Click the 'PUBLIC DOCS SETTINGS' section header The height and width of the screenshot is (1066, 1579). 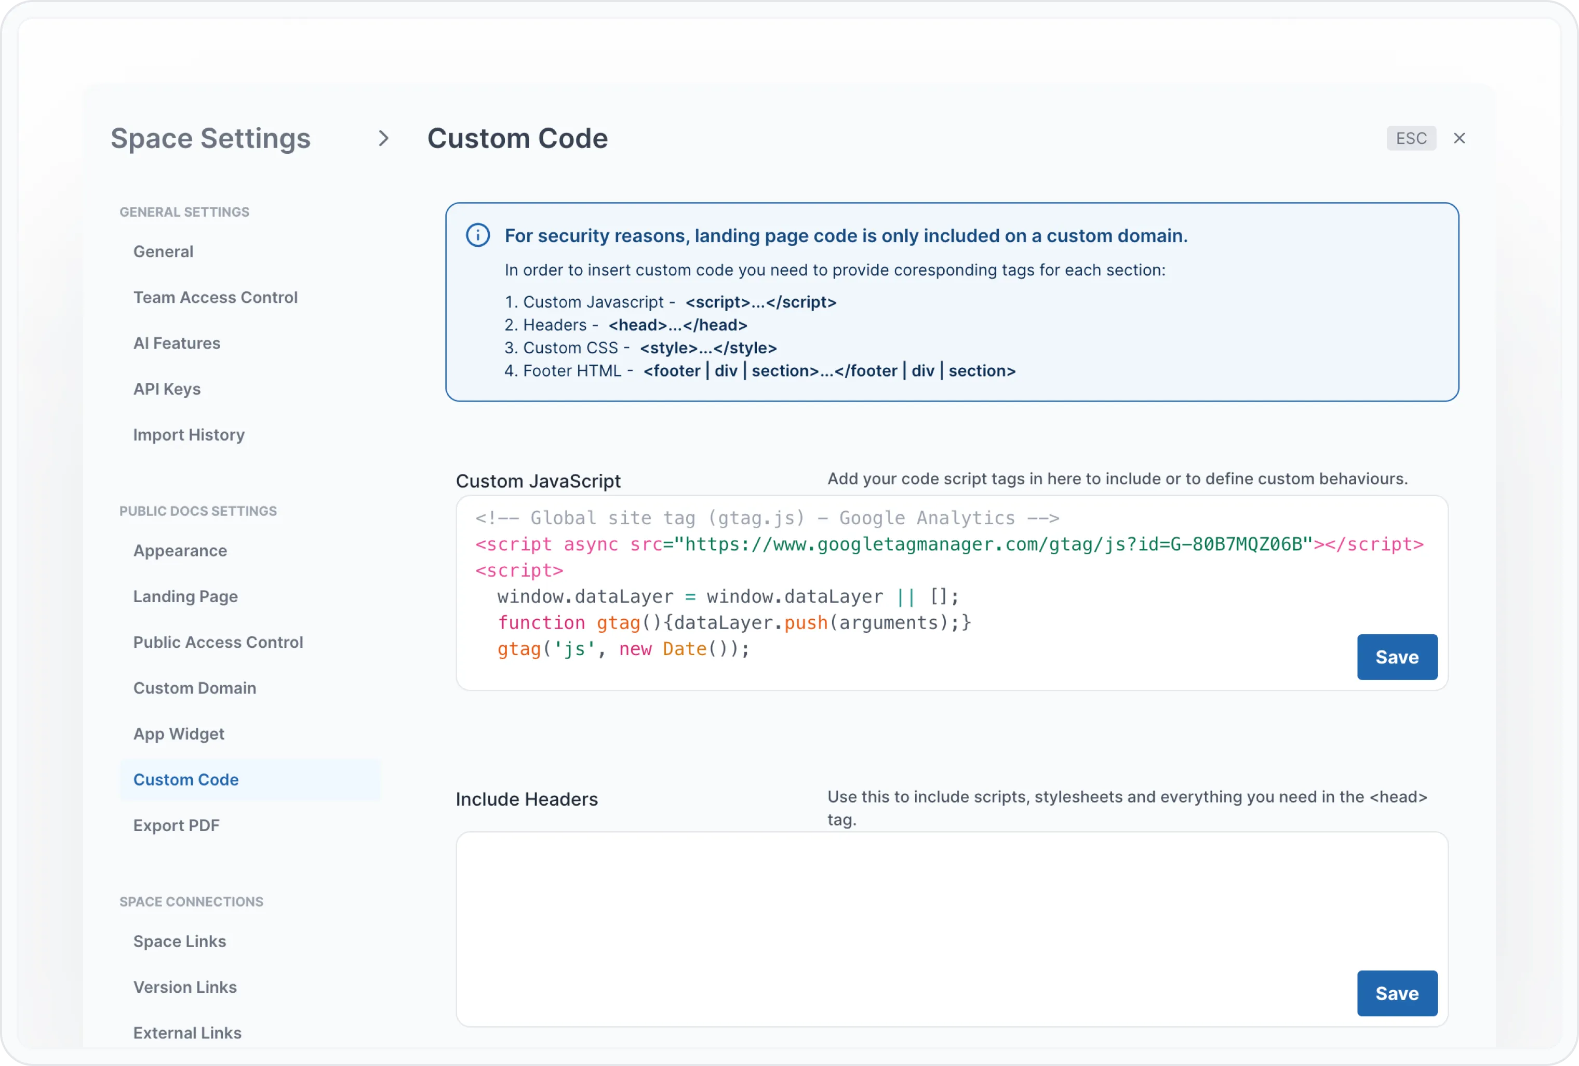coord(198,512)
